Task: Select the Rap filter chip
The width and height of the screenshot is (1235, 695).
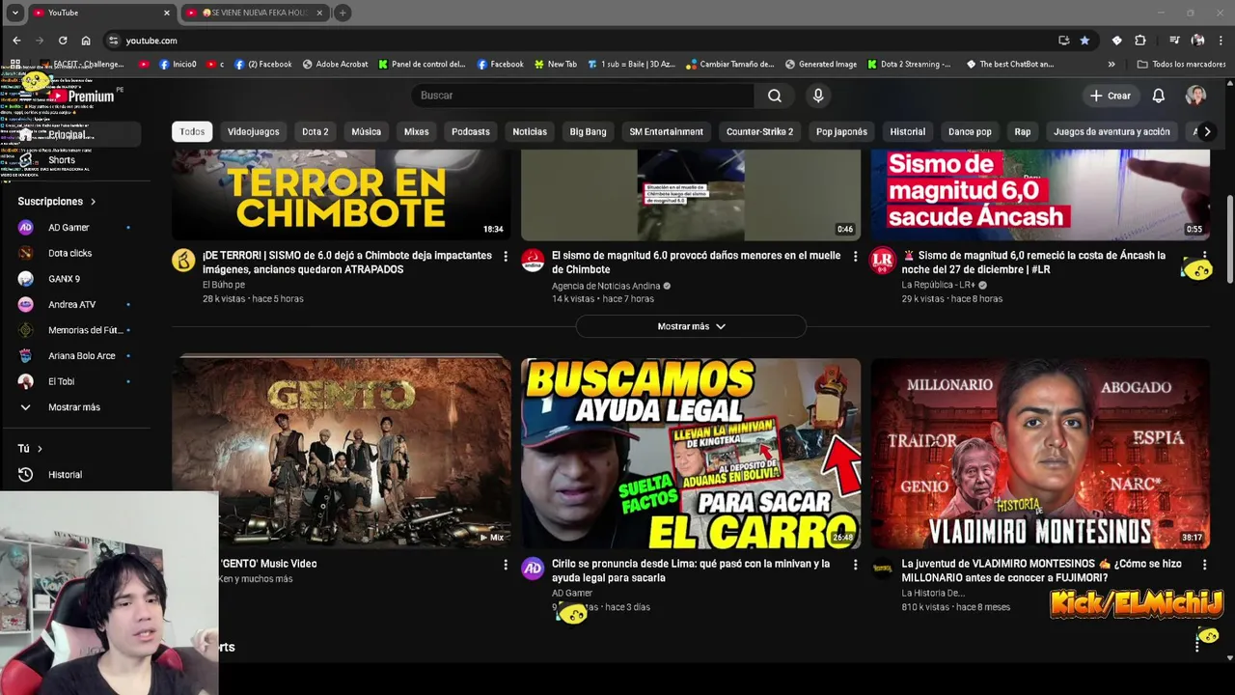Action: pyautogui.click(x=1023, y=131)
